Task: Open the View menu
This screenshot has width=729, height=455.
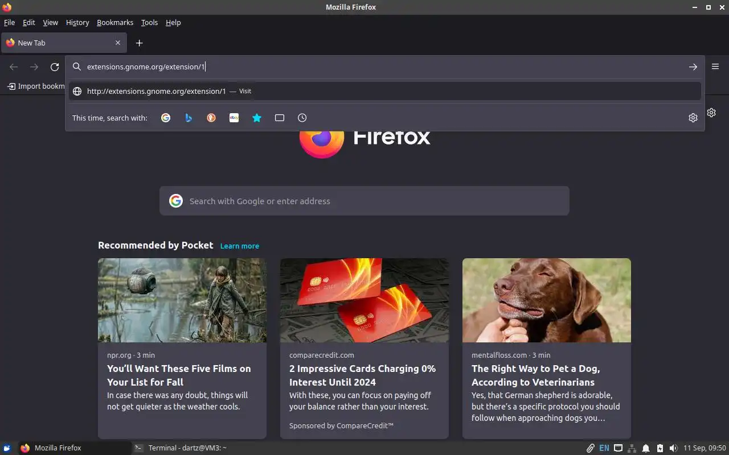Action: 51,22
